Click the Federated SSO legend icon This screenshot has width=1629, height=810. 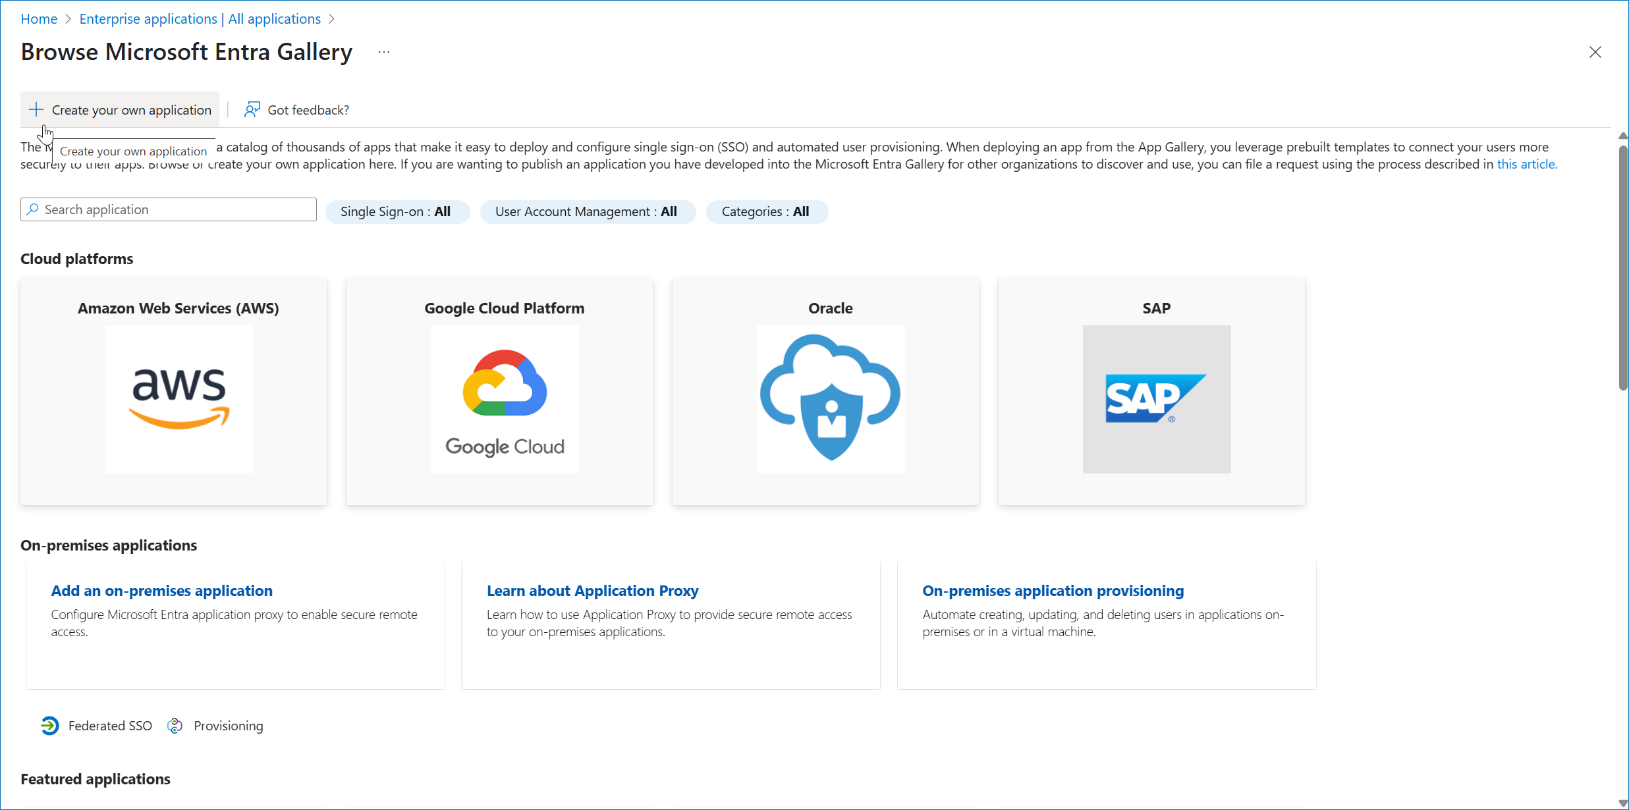pyautogui.click(x=49, y=726)
